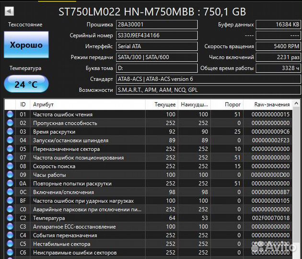Select the Часы работы row
The image size is (302, 259).
pos(148,175)
